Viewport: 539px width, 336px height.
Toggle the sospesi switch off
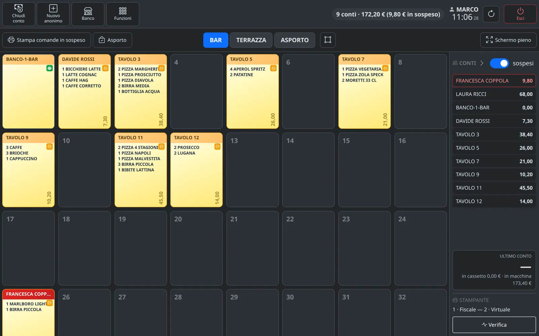point(499,63)
